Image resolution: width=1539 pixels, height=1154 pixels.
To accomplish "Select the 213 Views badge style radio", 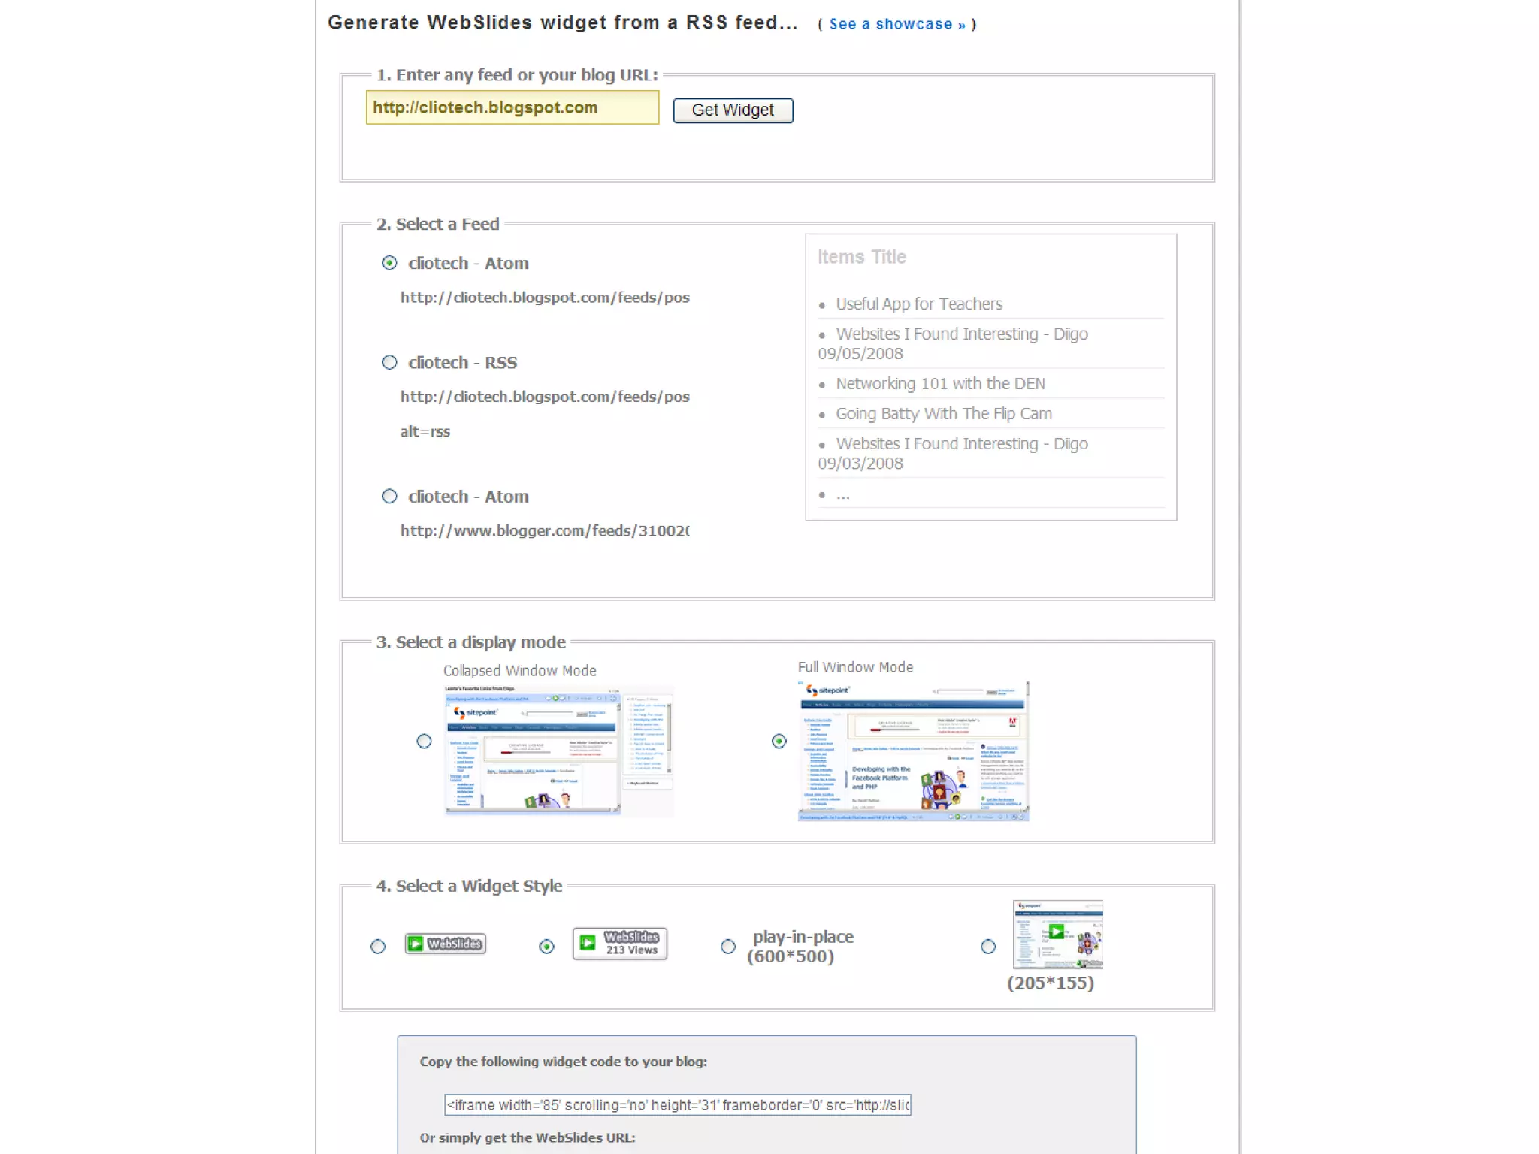I will pos(546,947).
